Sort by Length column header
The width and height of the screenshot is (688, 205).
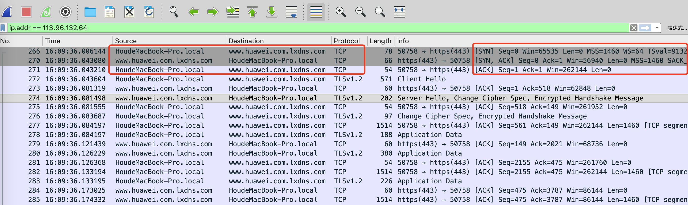[381, 41]
